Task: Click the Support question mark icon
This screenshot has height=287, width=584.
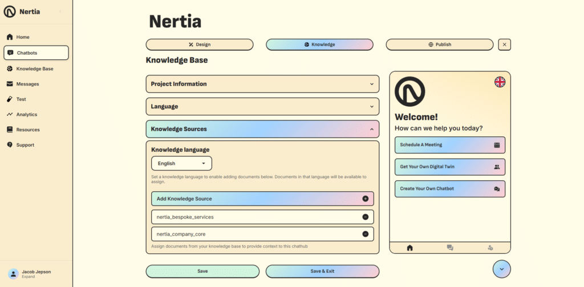Action: point(10,144)
